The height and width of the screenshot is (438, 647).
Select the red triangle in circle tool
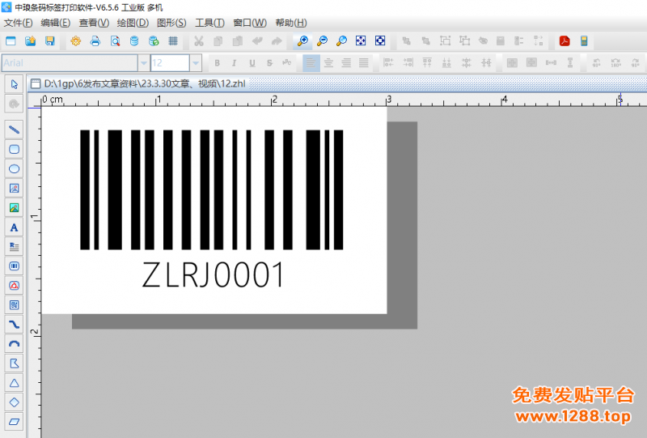click(x=14, y=286)
